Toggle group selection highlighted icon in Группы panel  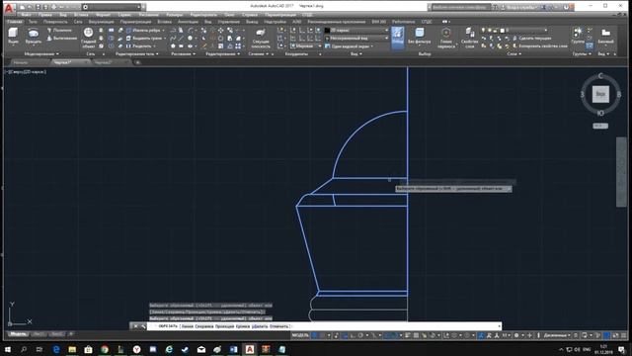tap(590, 46)
